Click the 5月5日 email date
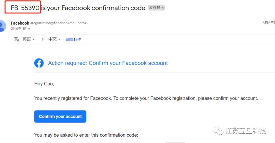The height and width of the screenshot is (143, 275). click(268, 23)
